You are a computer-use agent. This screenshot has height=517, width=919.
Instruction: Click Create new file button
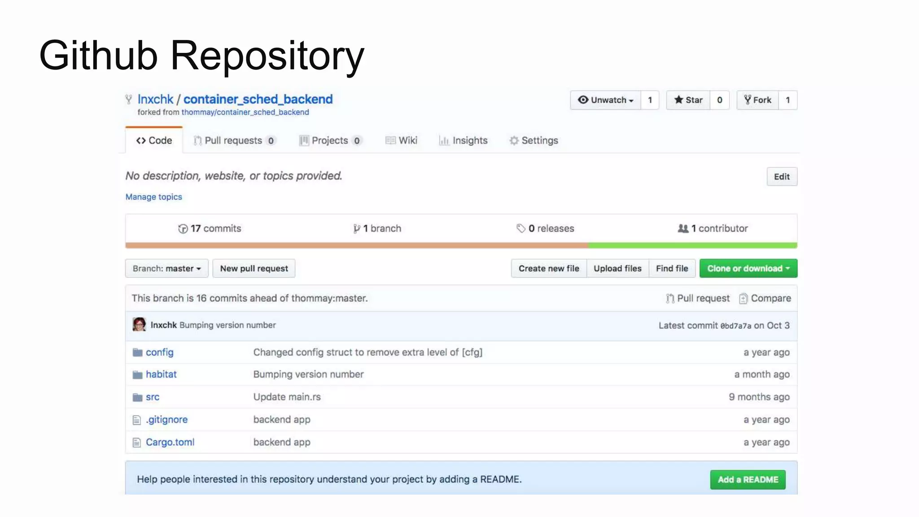[549, 268]
